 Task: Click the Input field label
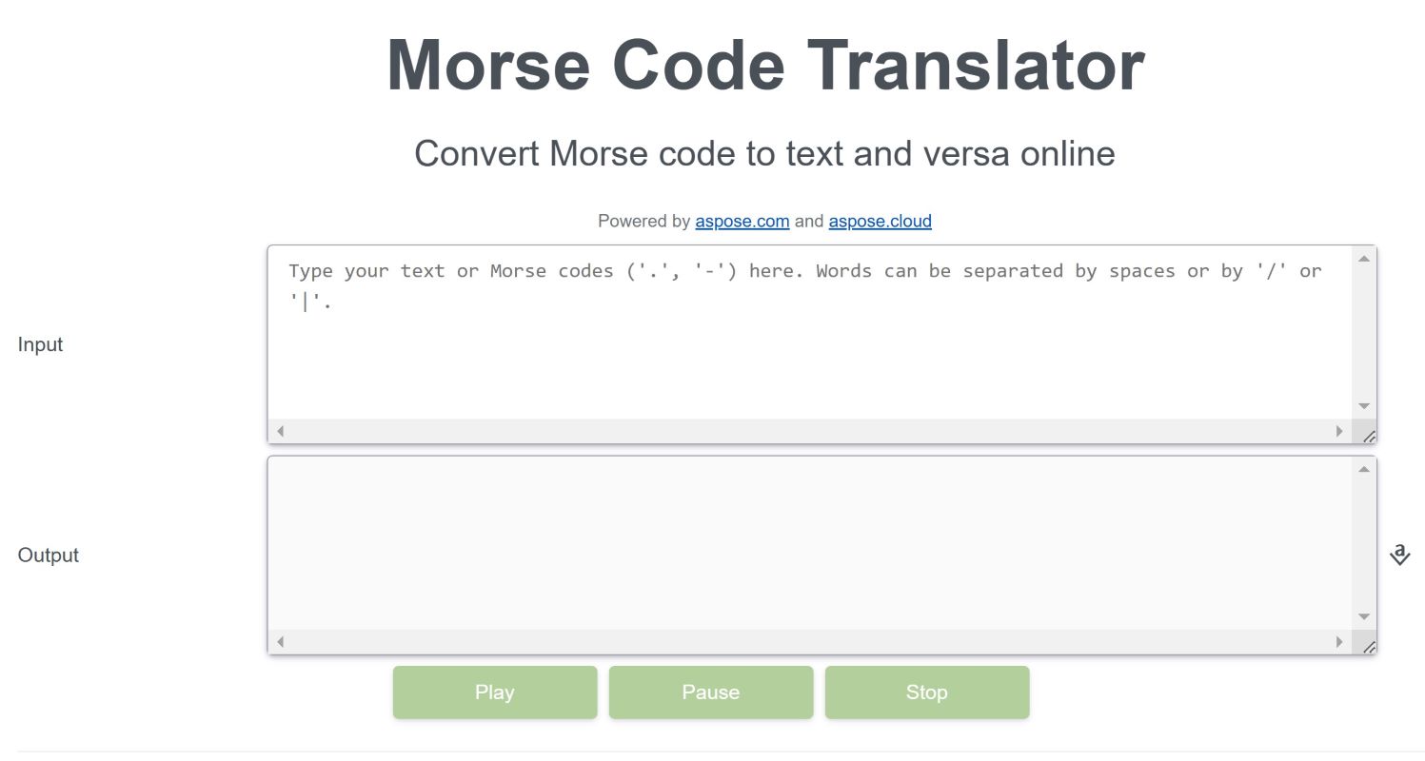tap(40, 344)
